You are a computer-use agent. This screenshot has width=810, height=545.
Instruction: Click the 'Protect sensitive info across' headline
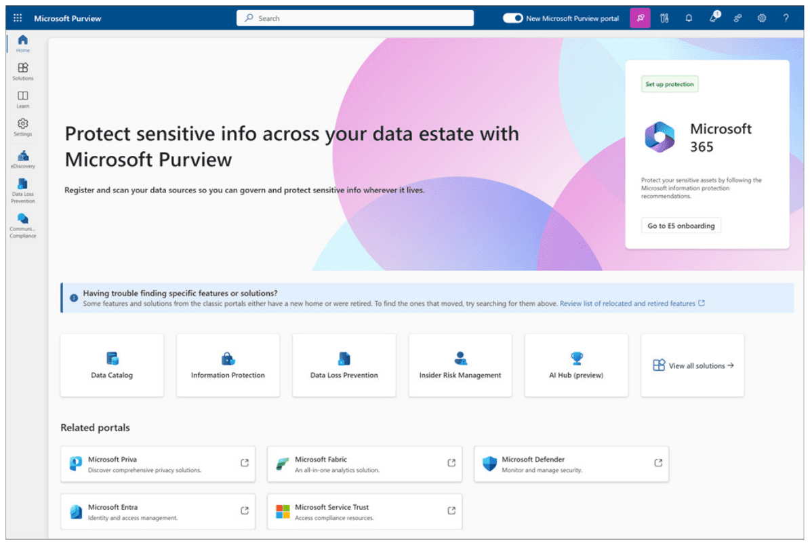[292, 146]
